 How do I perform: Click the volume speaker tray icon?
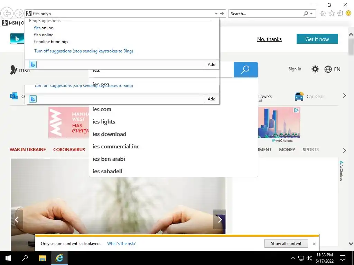[x=309, y=258]
